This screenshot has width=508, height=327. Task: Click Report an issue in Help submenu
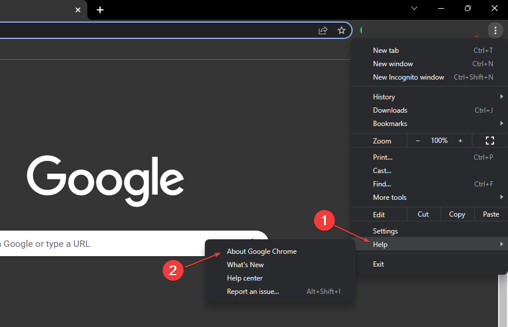[x=253, y=292]
